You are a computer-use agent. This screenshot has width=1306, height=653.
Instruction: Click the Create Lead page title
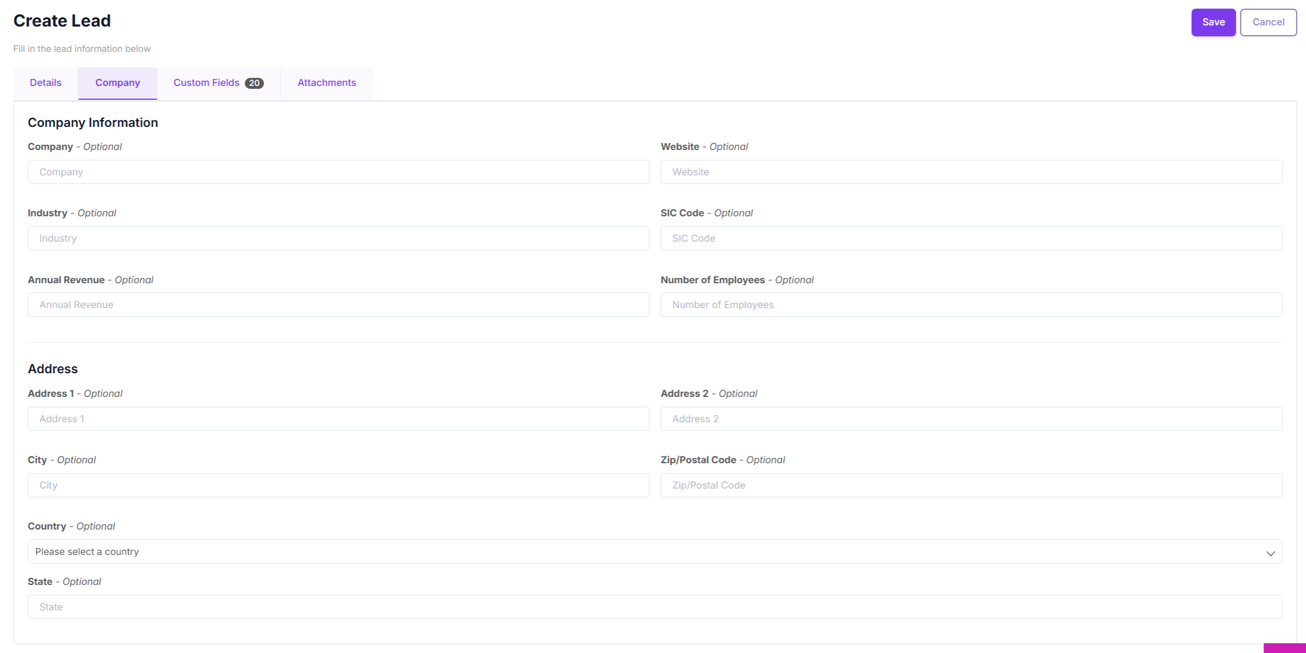(62, 21)
